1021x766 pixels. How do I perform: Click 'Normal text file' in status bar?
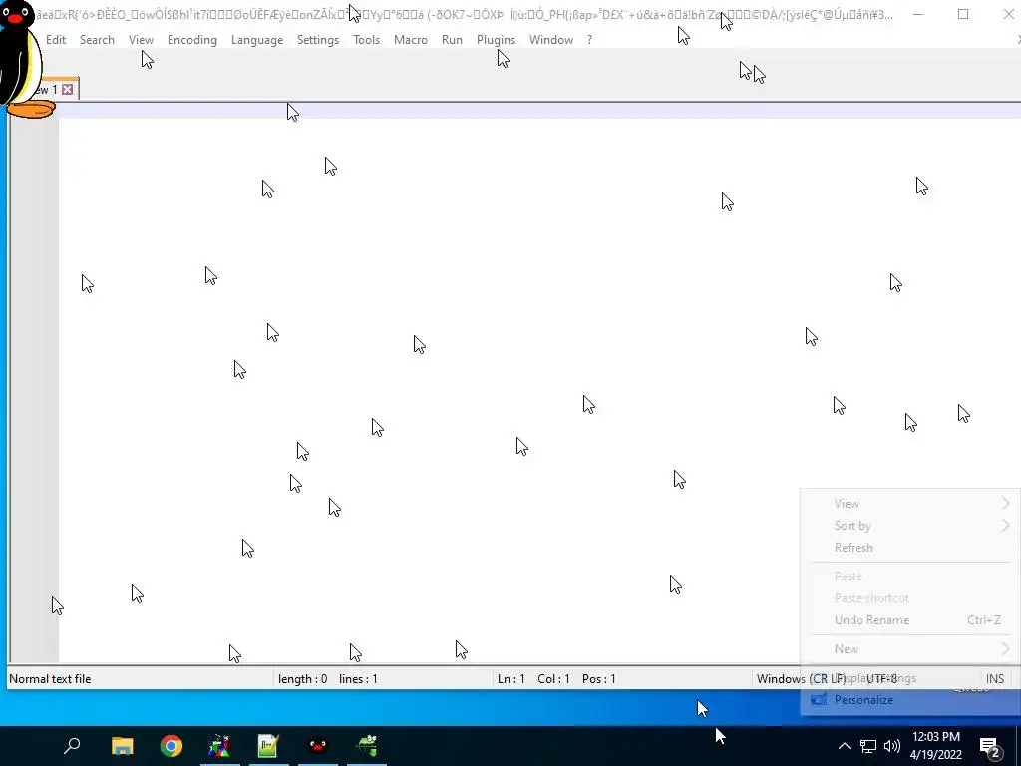click(x=50, y=678)
